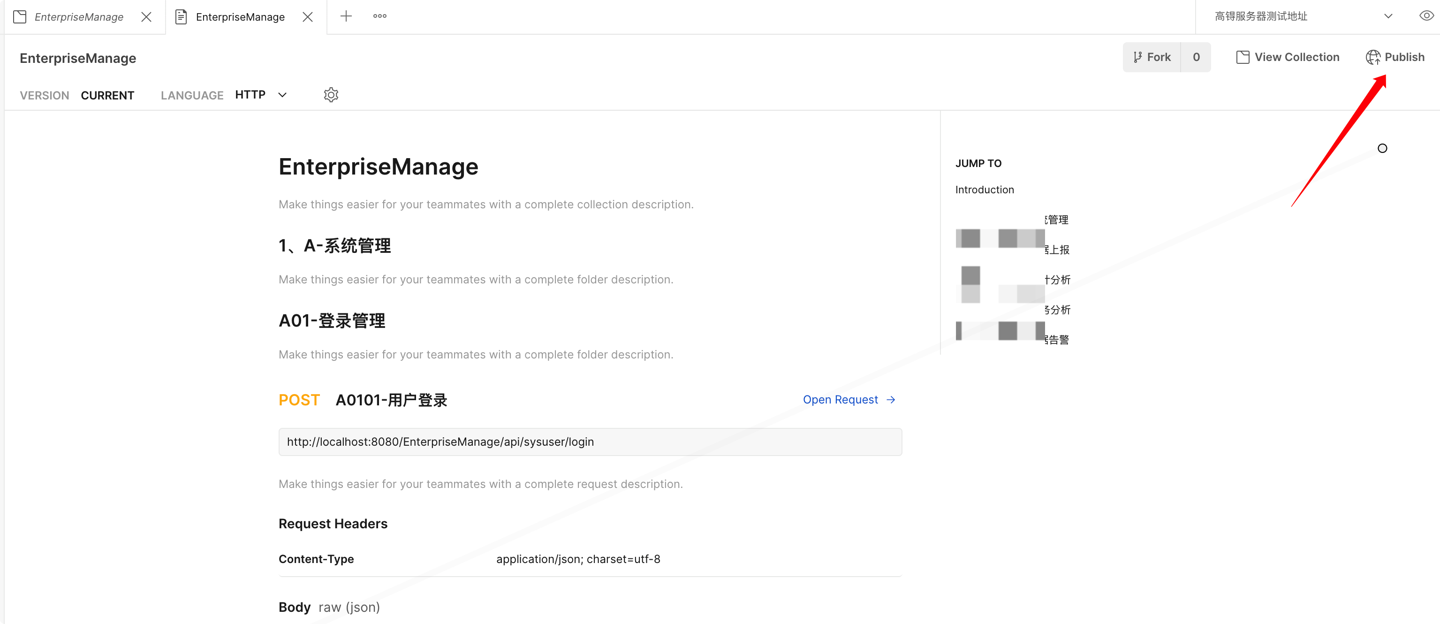Image resolution: width=1440 pixels, height=624 pixels.
Task: Follow the Open Request link
Action: [x=848, y=399]
